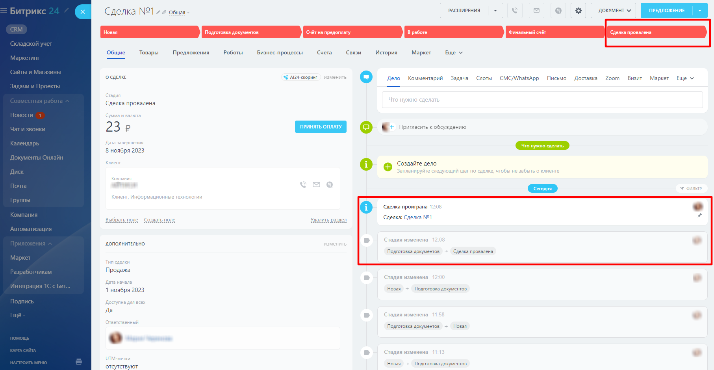Focus the Что нужно сделать input field
The height and width of the screenshot is (370, 714).
(542, 100)
